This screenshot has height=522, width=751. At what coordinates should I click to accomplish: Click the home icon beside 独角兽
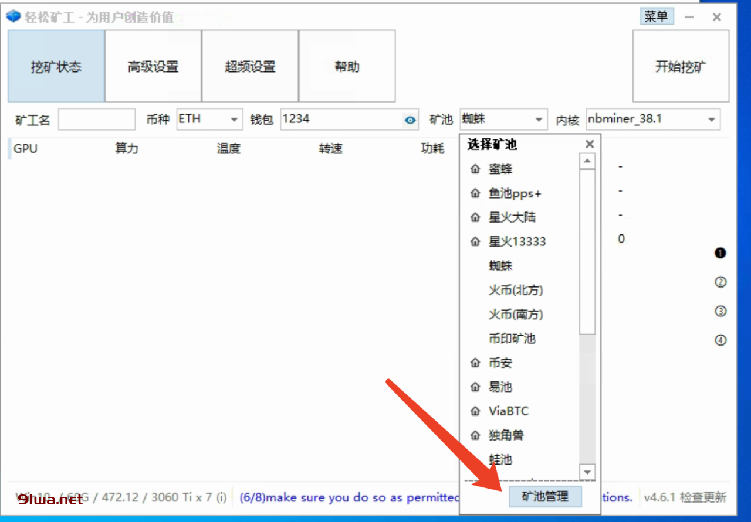[475, 435]
